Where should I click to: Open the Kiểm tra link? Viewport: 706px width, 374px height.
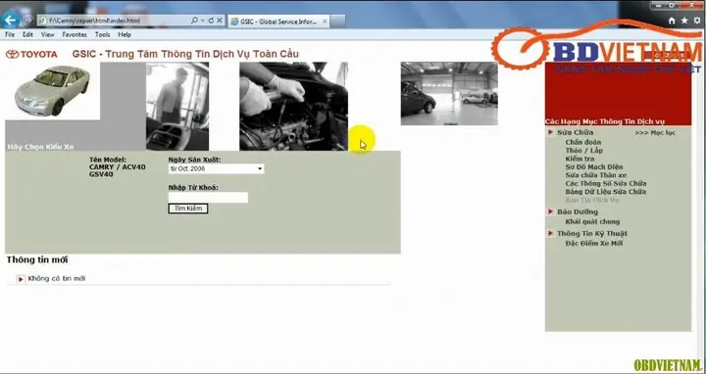click(x=580, y=159)
